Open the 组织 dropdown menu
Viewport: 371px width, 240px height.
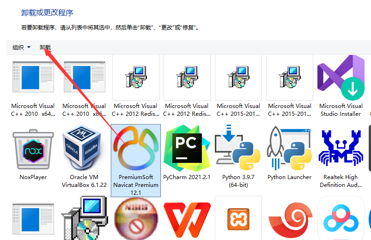click(x=21, y=47)
